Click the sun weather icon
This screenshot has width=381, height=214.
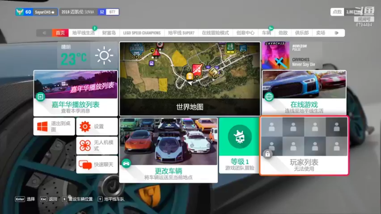pos(104,56)
